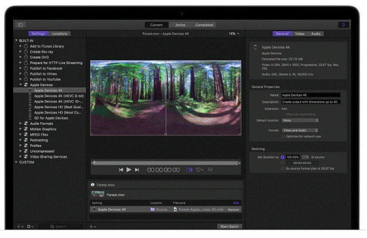The image size is (367, 238).
Task: Click the Name field in General Properties
Action: [x=311, y=95]
